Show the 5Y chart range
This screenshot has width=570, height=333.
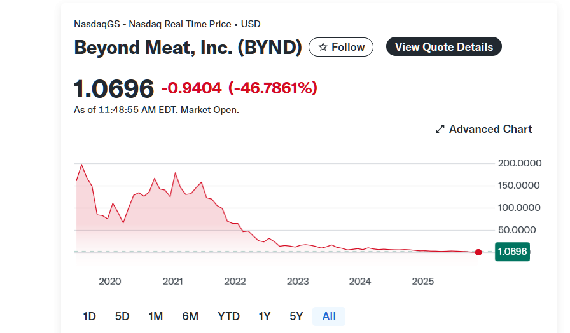(x=296, y=316)
